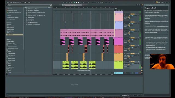The width and height of the screenshot is (175, 98).
Task: Select the Audio Effects category
Action: coord(11,28)
